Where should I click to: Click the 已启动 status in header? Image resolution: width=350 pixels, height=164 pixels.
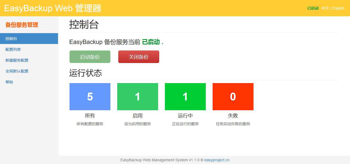[x=313, y=8]
